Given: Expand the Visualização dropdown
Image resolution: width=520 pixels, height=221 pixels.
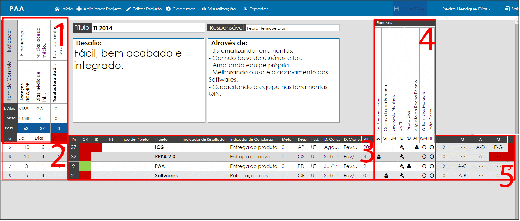Looking at the screenshot, I should pos(220,9).
